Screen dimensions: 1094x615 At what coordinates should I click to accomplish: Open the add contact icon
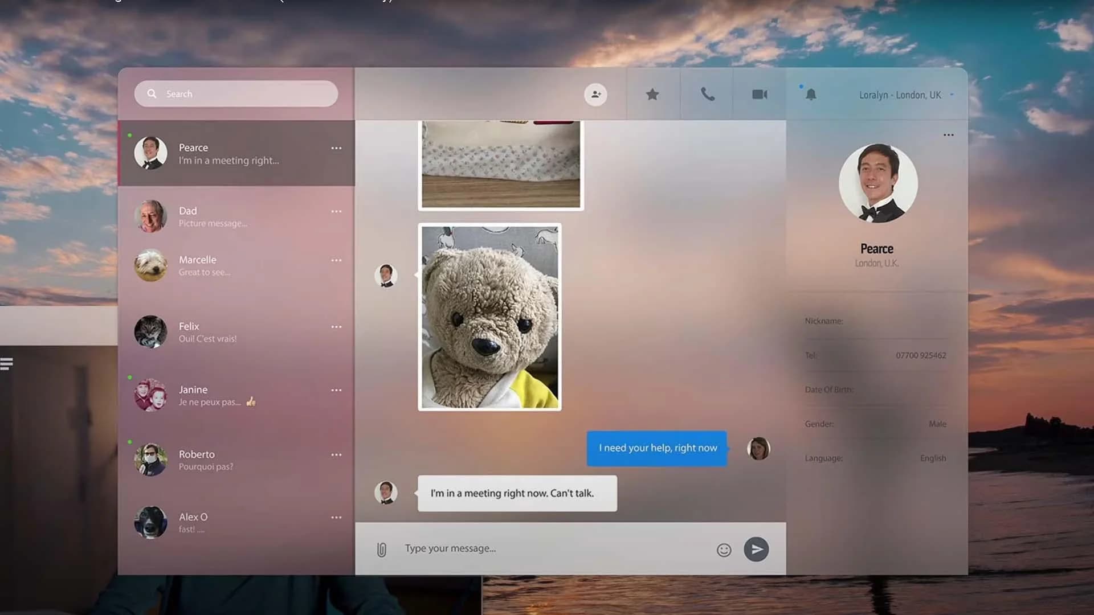pos(595,94)
